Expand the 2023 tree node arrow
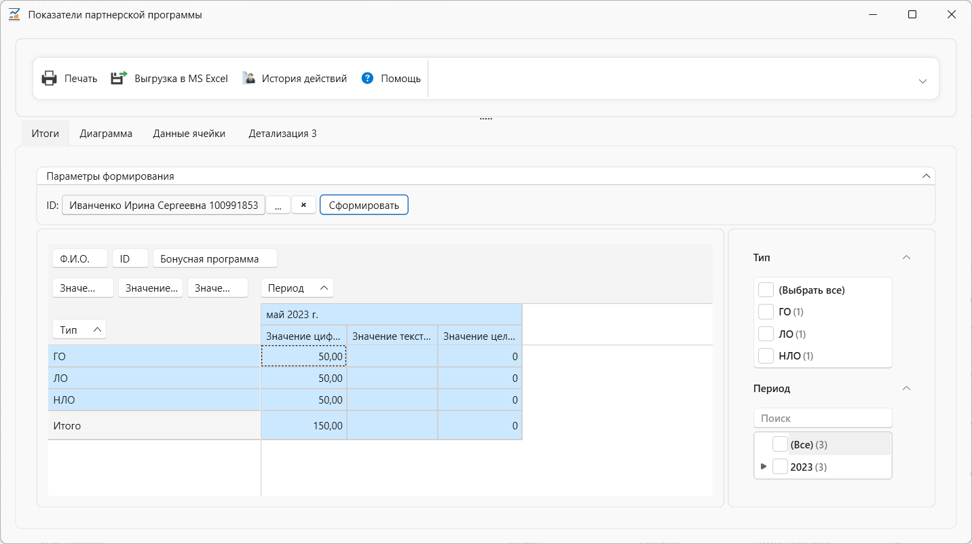972x544 pixels. pyautogui.click(x=764, y=467)
